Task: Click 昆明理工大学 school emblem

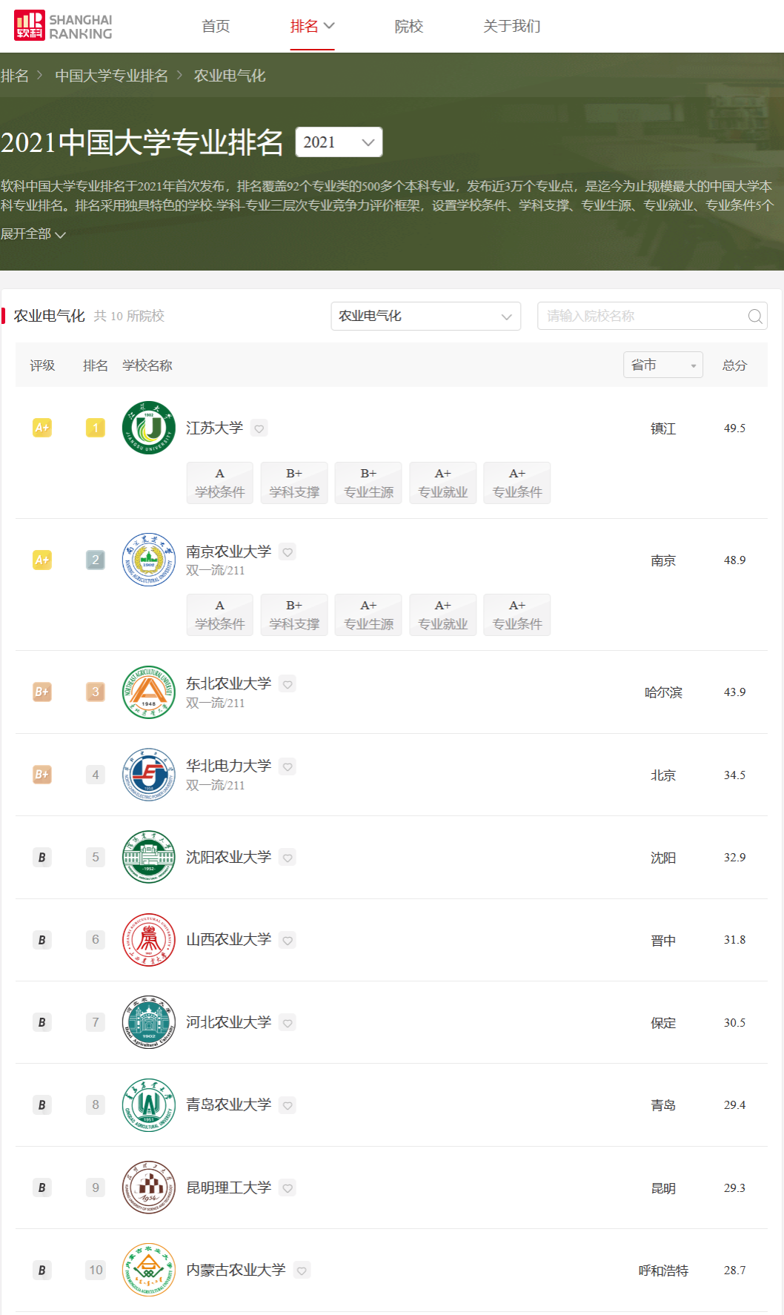Action: pyautogui.click(x=148, y=1188)
